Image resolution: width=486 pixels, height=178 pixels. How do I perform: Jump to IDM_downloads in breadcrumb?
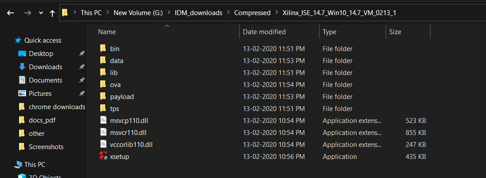click(198, 13)
